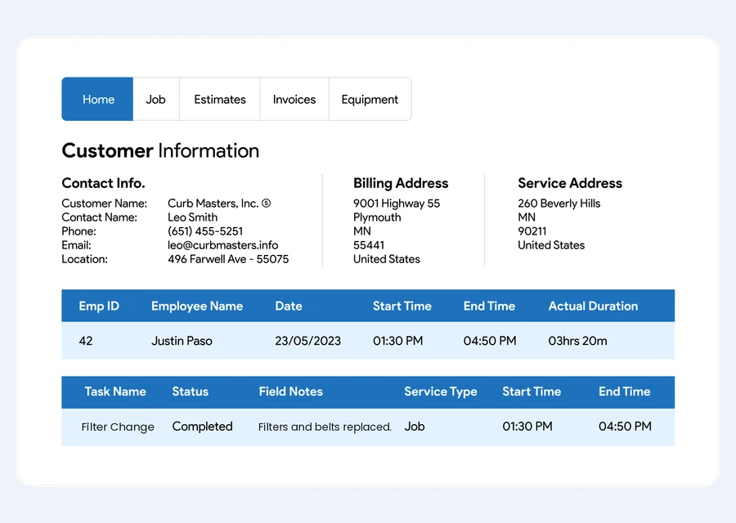Click the icon after Curb Masters, Inc.
This screenshot has height=523, width=736.
point(266,203)
